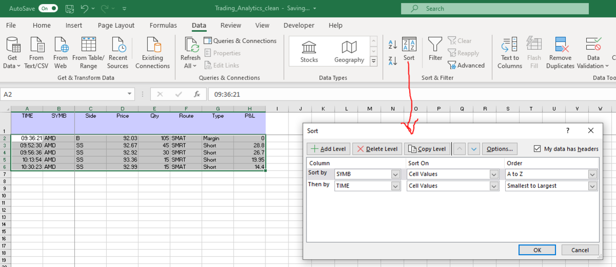Viewport: 616px width, 267px height.
Task: Open the Smallest to Largest order dropdown
Action: [594, 186]
